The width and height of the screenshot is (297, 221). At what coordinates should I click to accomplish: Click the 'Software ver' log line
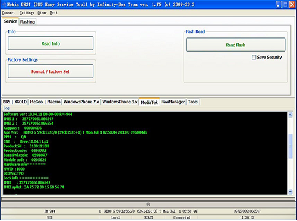point(38,114)
